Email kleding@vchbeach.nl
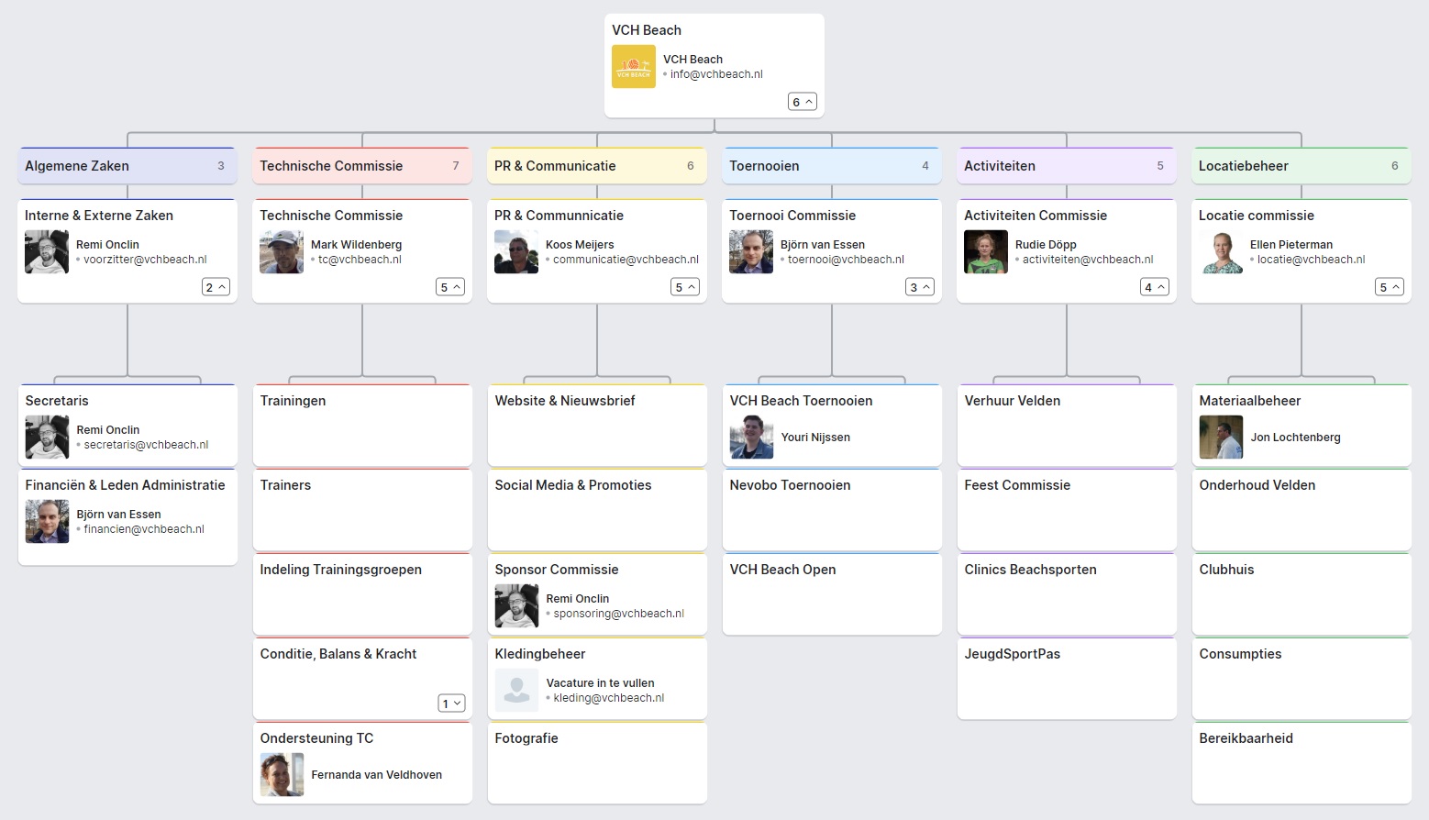1429x820 pixels. coord(608,698)
